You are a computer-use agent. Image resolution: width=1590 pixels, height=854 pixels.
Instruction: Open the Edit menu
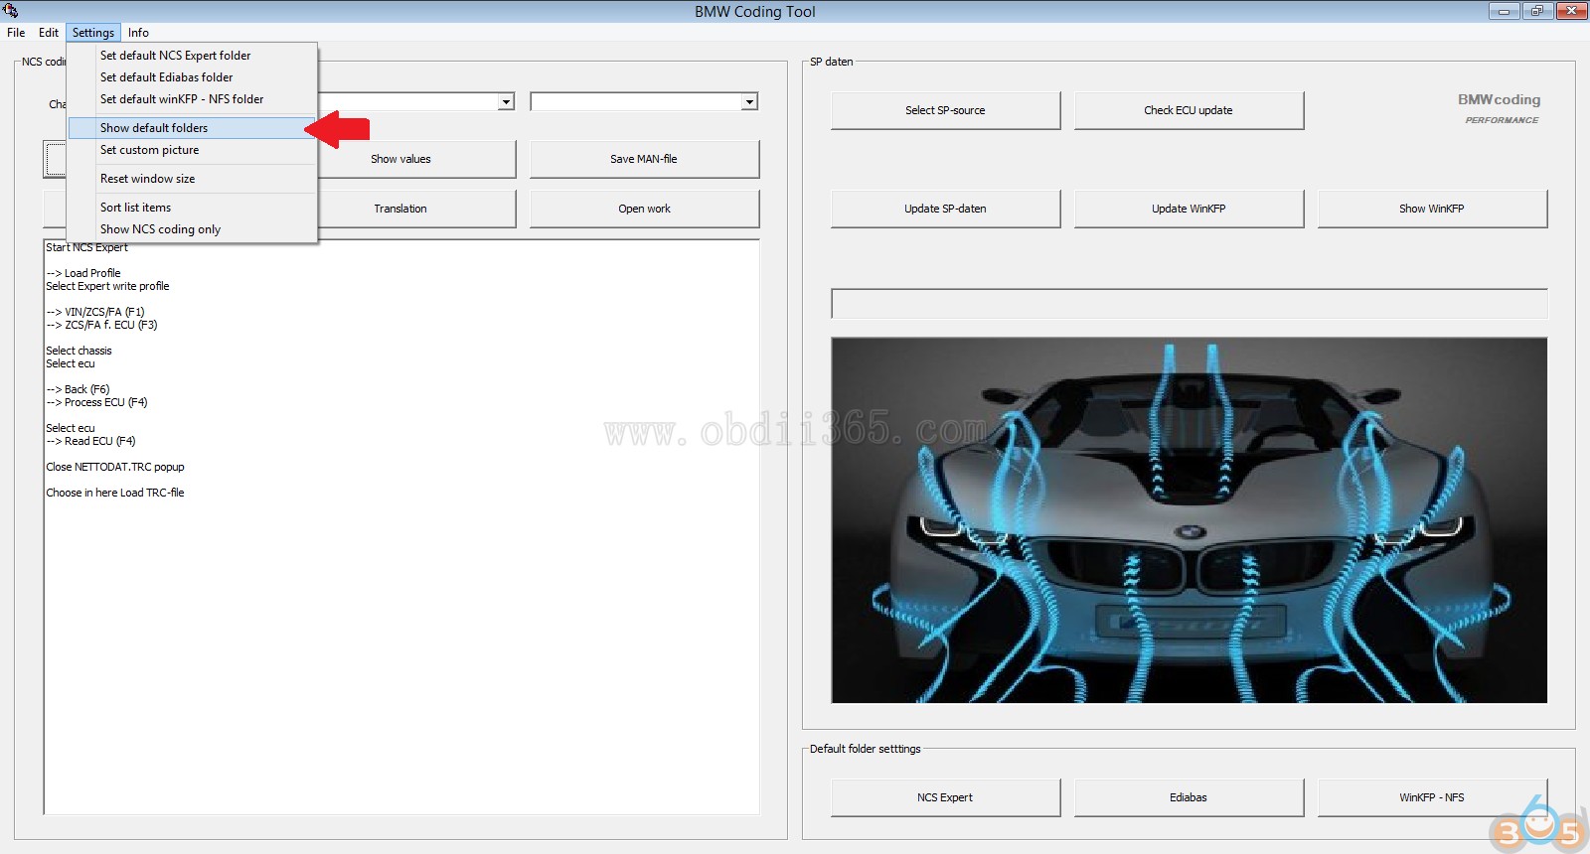[x=49, y=33]
